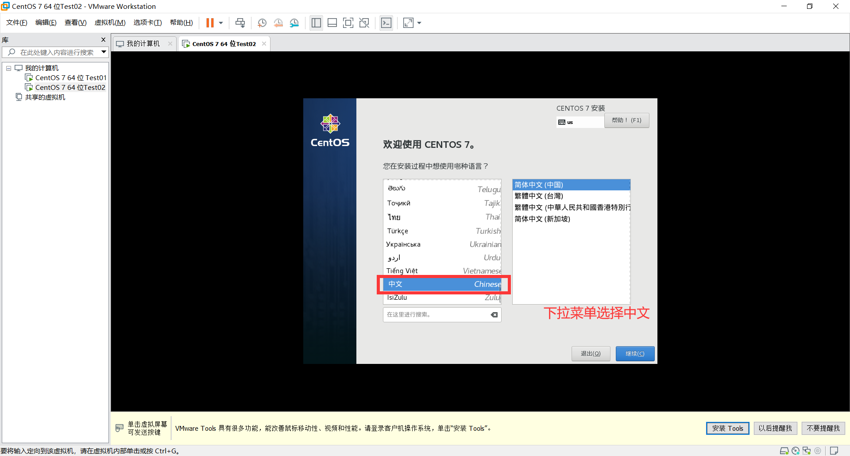Select IsiZulu Zulu in the language list
The height and width of the screenshot is (456, 850).
pos(442,298)
